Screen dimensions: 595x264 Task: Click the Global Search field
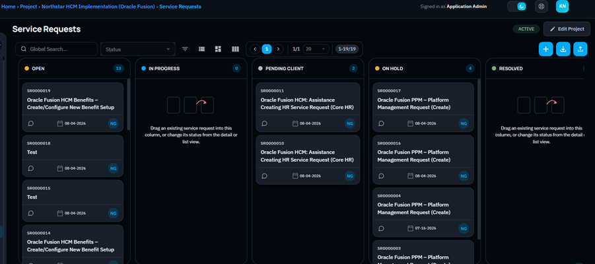coord(56,49)
